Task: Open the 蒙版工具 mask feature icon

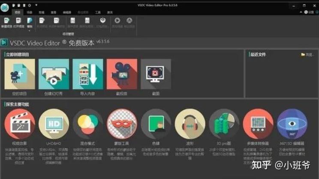Action: [122, 124]
